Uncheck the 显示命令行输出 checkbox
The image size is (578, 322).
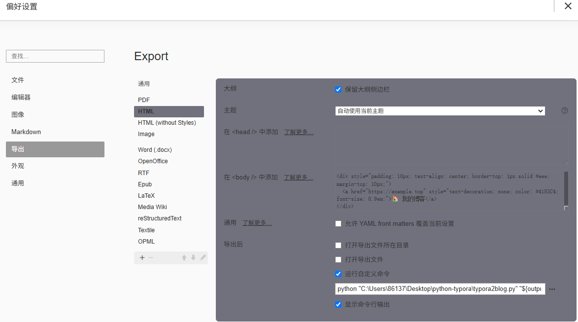339,304
